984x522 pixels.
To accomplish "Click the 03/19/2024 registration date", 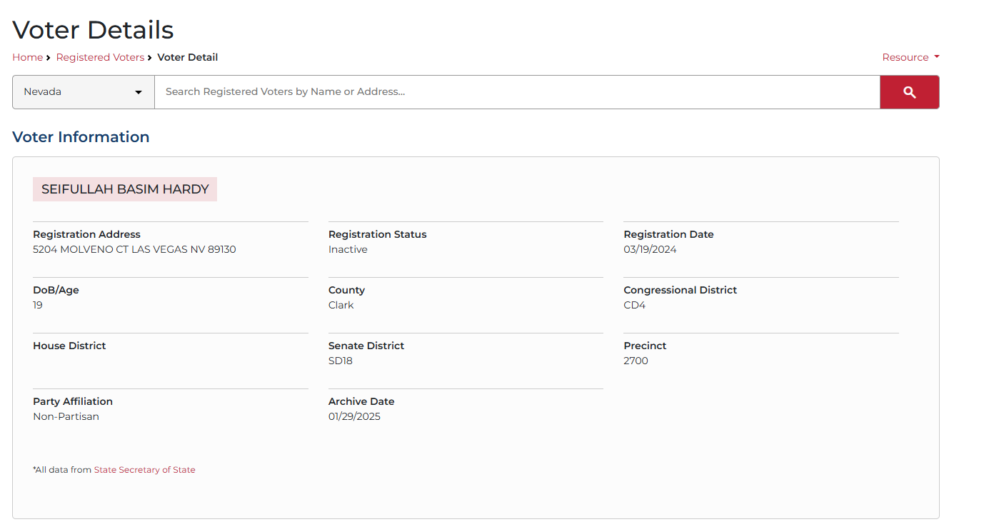I will coord(650,249).
